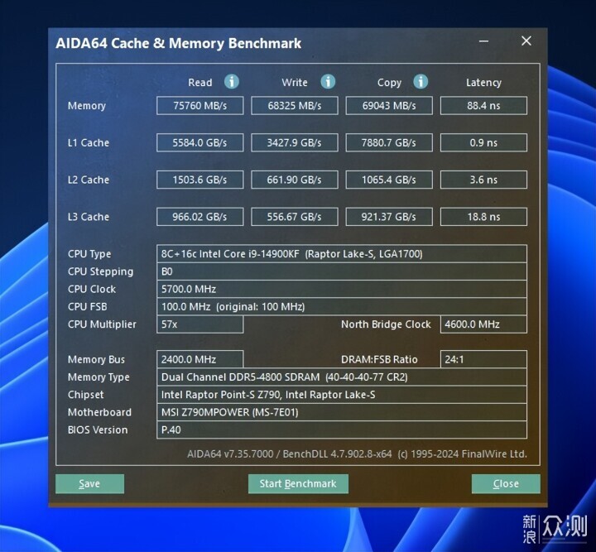Click the CPU Multiplier label

(x=102, y=324)
